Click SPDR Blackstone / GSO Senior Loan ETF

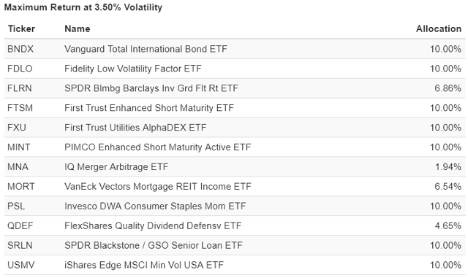coord(154,245)
